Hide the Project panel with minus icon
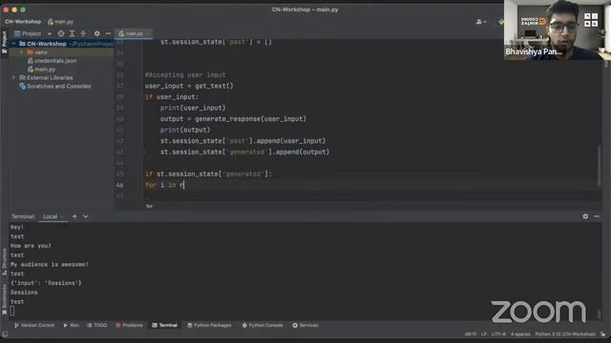 108,33
